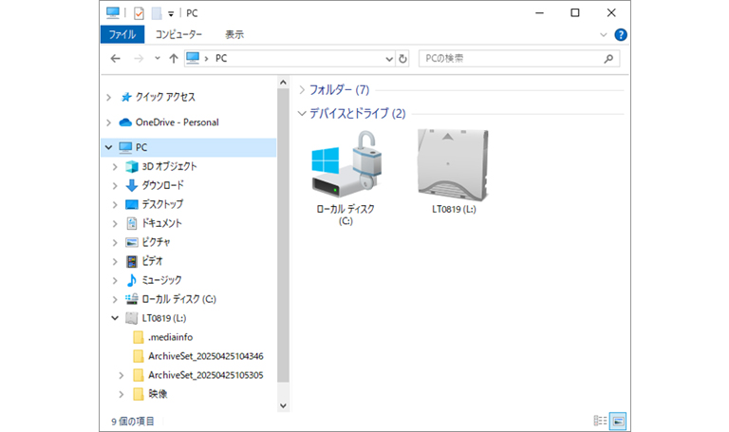Select ビデオ in the sidebar
729x432 pixels.
coord(152,261)
